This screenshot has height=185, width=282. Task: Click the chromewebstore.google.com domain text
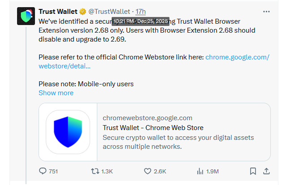click(x=148, y=118)
